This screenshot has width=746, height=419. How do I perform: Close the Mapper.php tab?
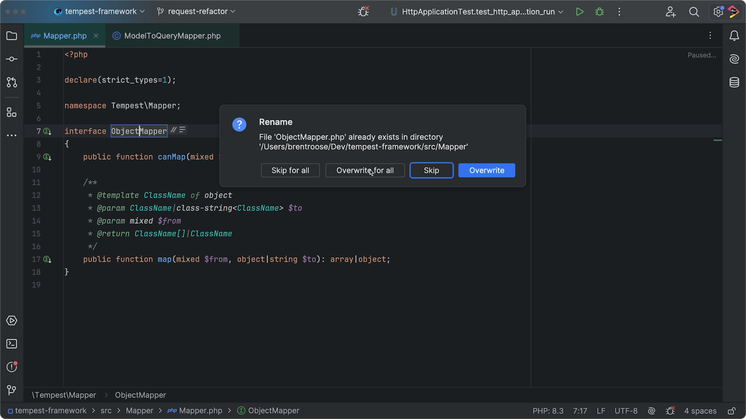[96, 36]
